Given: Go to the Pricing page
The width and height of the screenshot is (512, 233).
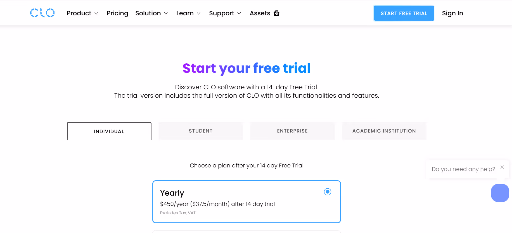Looking at the screenshot, I should pos(117,13).
